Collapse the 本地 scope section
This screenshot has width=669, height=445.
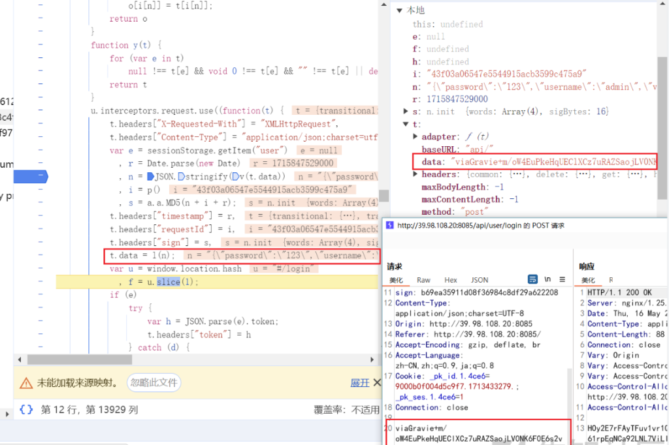[400, 10]
